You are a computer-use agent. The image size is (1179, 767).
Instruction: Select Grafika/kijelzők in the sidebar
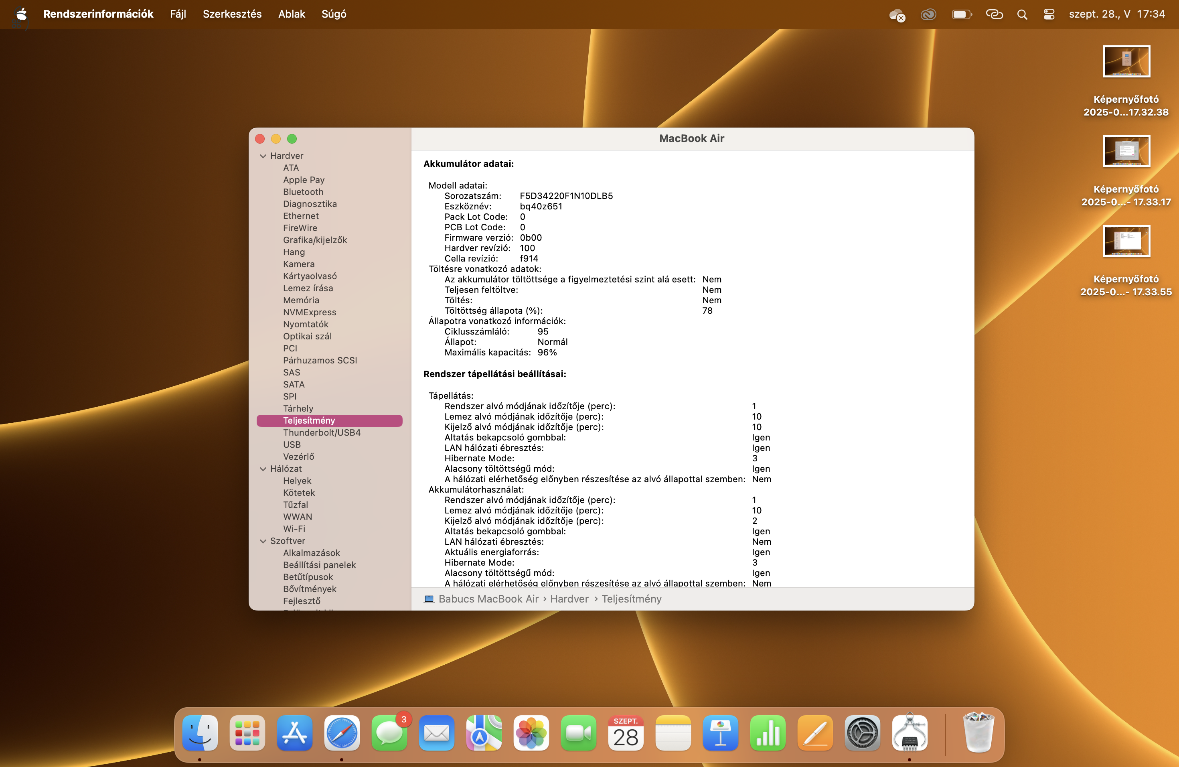314,240
